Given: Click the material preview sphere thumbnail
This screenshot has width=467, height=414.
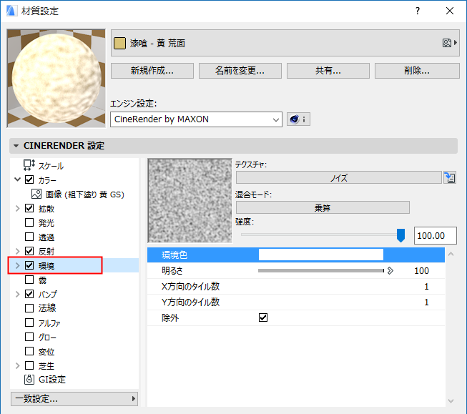Looking at the screenshot, I should [56, 79].
